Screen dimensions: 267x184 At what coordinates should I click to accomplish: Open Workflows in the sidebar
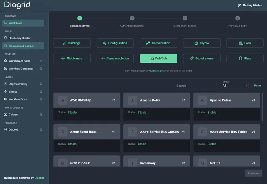pos(23,23)
